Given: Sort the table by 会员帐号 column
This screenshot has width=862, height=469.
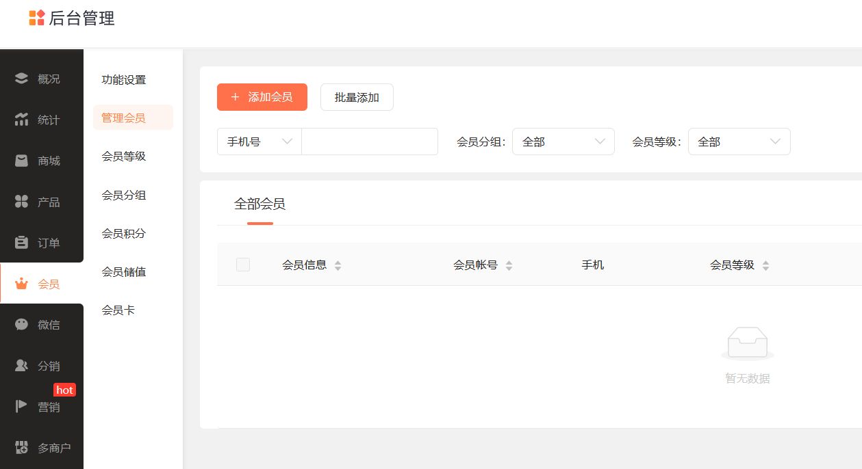Looking at the screenshot, I should pyautogui.click(x=483, y=265).
